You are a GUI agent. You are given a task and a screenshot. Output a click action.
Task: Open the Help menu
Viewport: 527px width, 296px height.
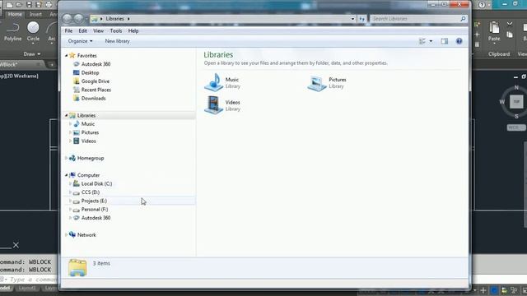coord(133,31)
